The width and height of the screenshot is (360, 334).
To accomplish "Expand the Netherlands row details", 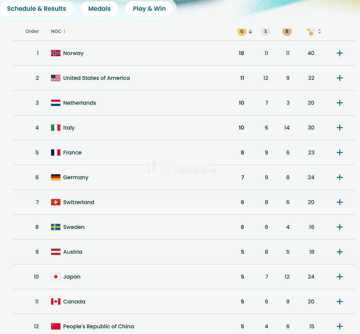I will pyautogui.click(x=340, y=103).
